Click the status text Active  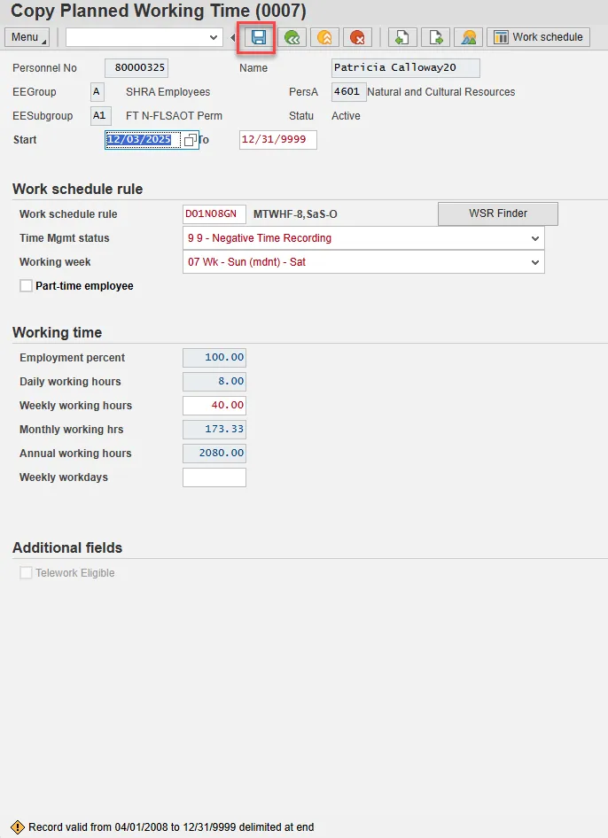[x=346, y=116]
